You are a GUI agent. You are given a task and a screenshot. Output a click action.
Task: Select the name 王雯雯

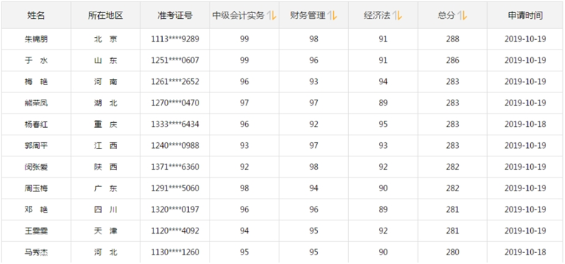click(36, 231)
